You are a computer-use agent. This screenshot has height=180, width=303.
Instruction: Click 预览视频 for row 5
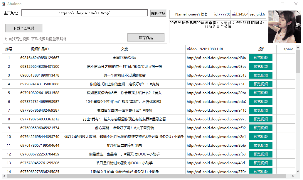[x=260, y=93]
